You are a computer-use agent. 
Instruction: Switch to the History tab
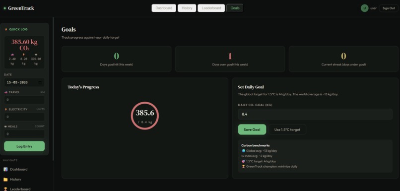pyautogui.click(x=187, y=8)
